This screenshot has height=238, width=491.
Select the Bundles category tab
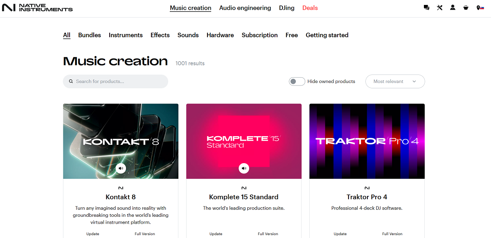(89, 35)
